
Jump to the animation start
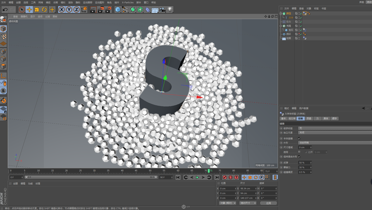click(178, 177)
